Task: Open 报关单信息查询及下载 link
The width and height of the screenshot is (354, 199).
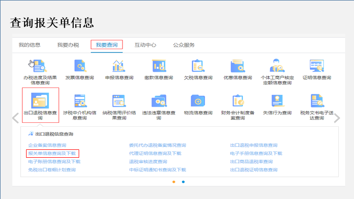Action: (52, 153)
